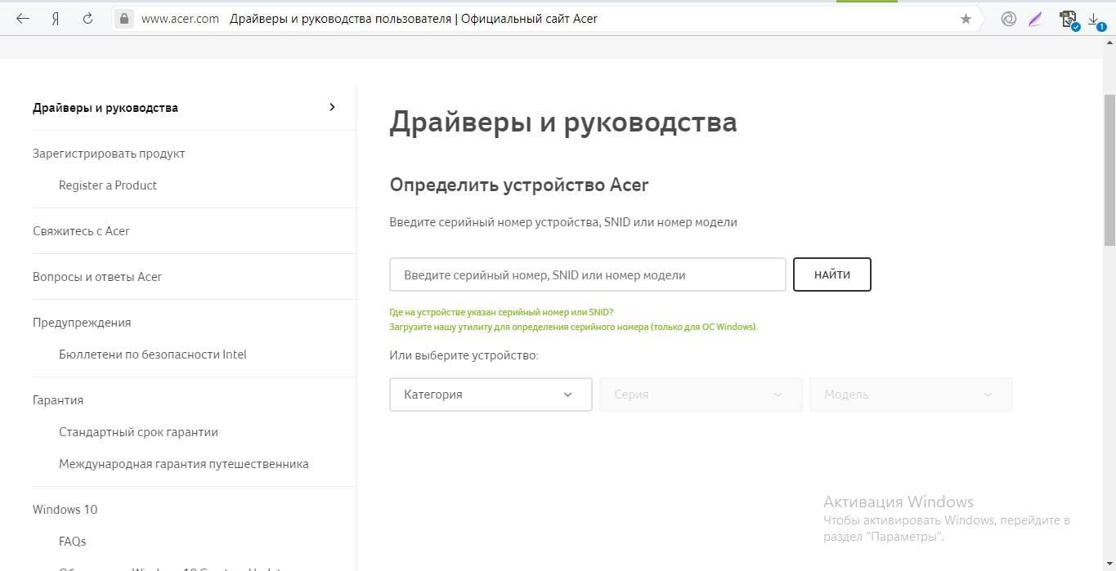
Task: Bookmark the page with the star icon
Action: (x=966, y=19)
